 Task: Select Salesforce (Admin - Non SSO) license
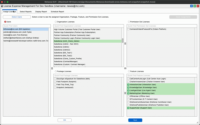click(88, 44)
